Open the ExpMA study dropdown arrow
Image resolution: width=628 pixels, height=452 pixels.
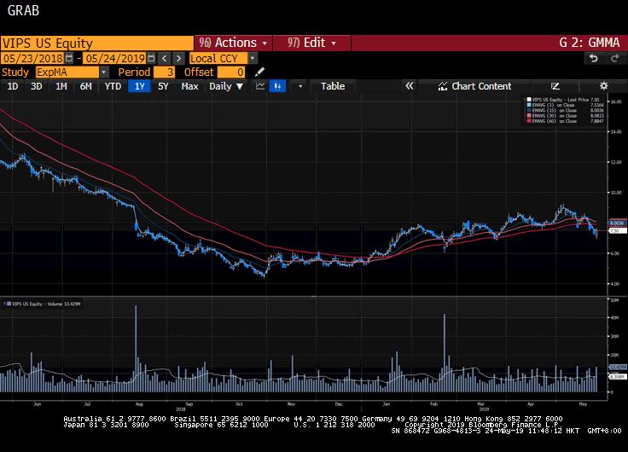(x=104, y=72)
